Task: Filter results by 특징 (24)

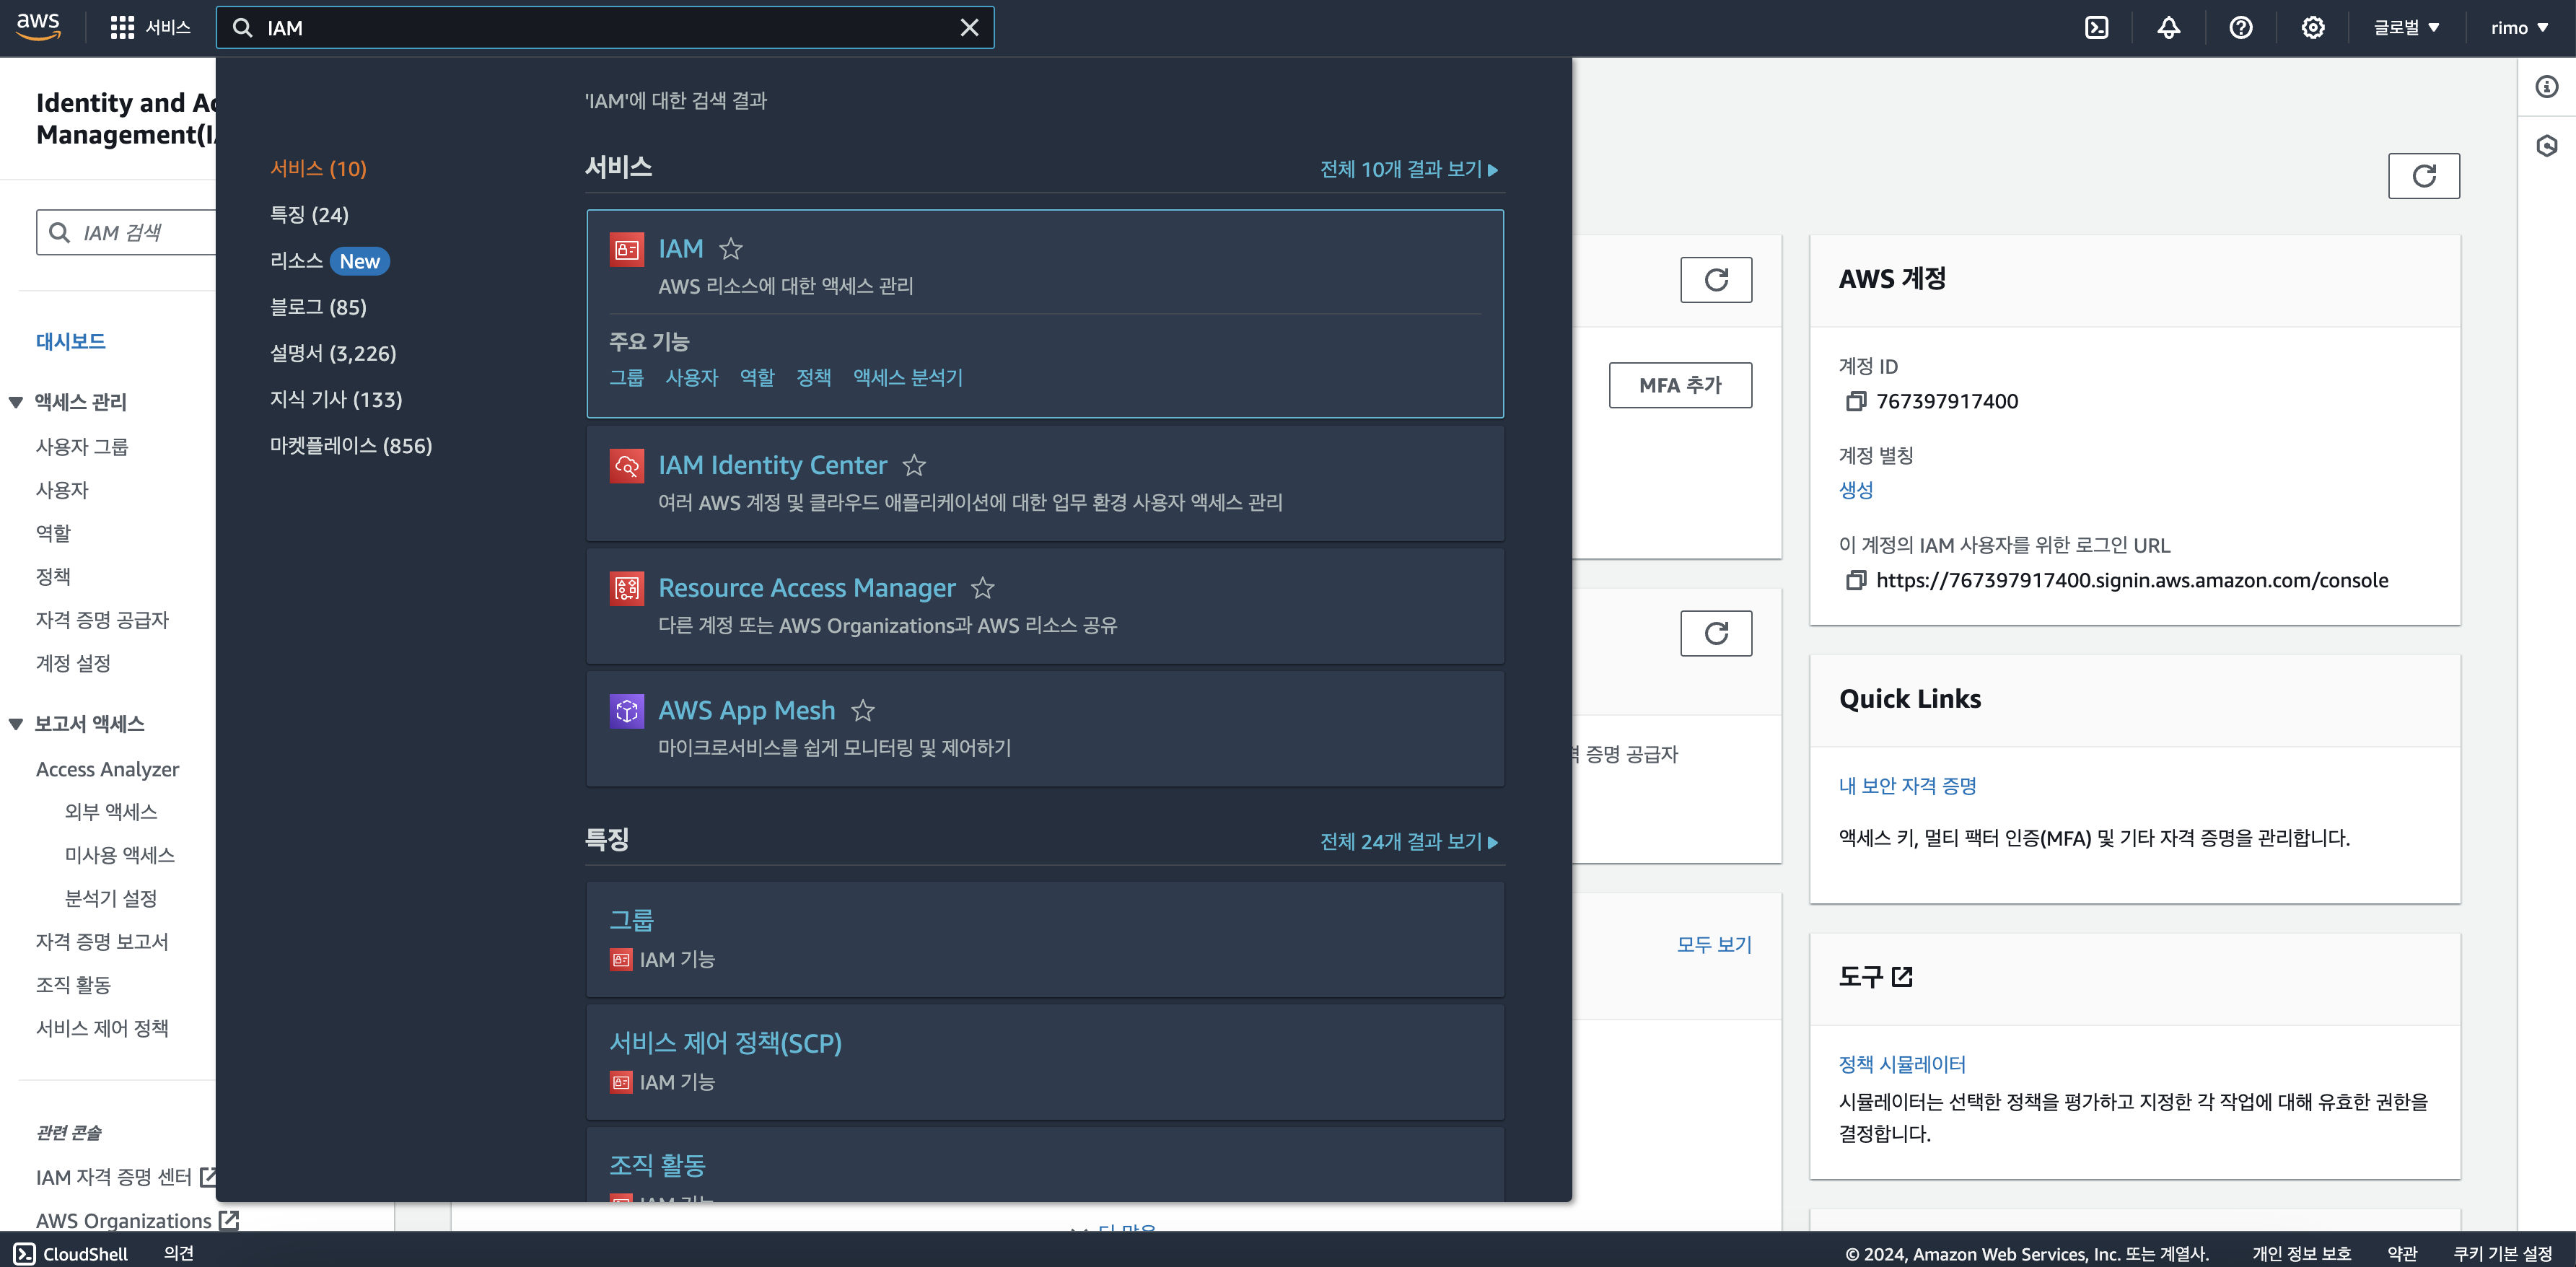Action: (309, 215)
